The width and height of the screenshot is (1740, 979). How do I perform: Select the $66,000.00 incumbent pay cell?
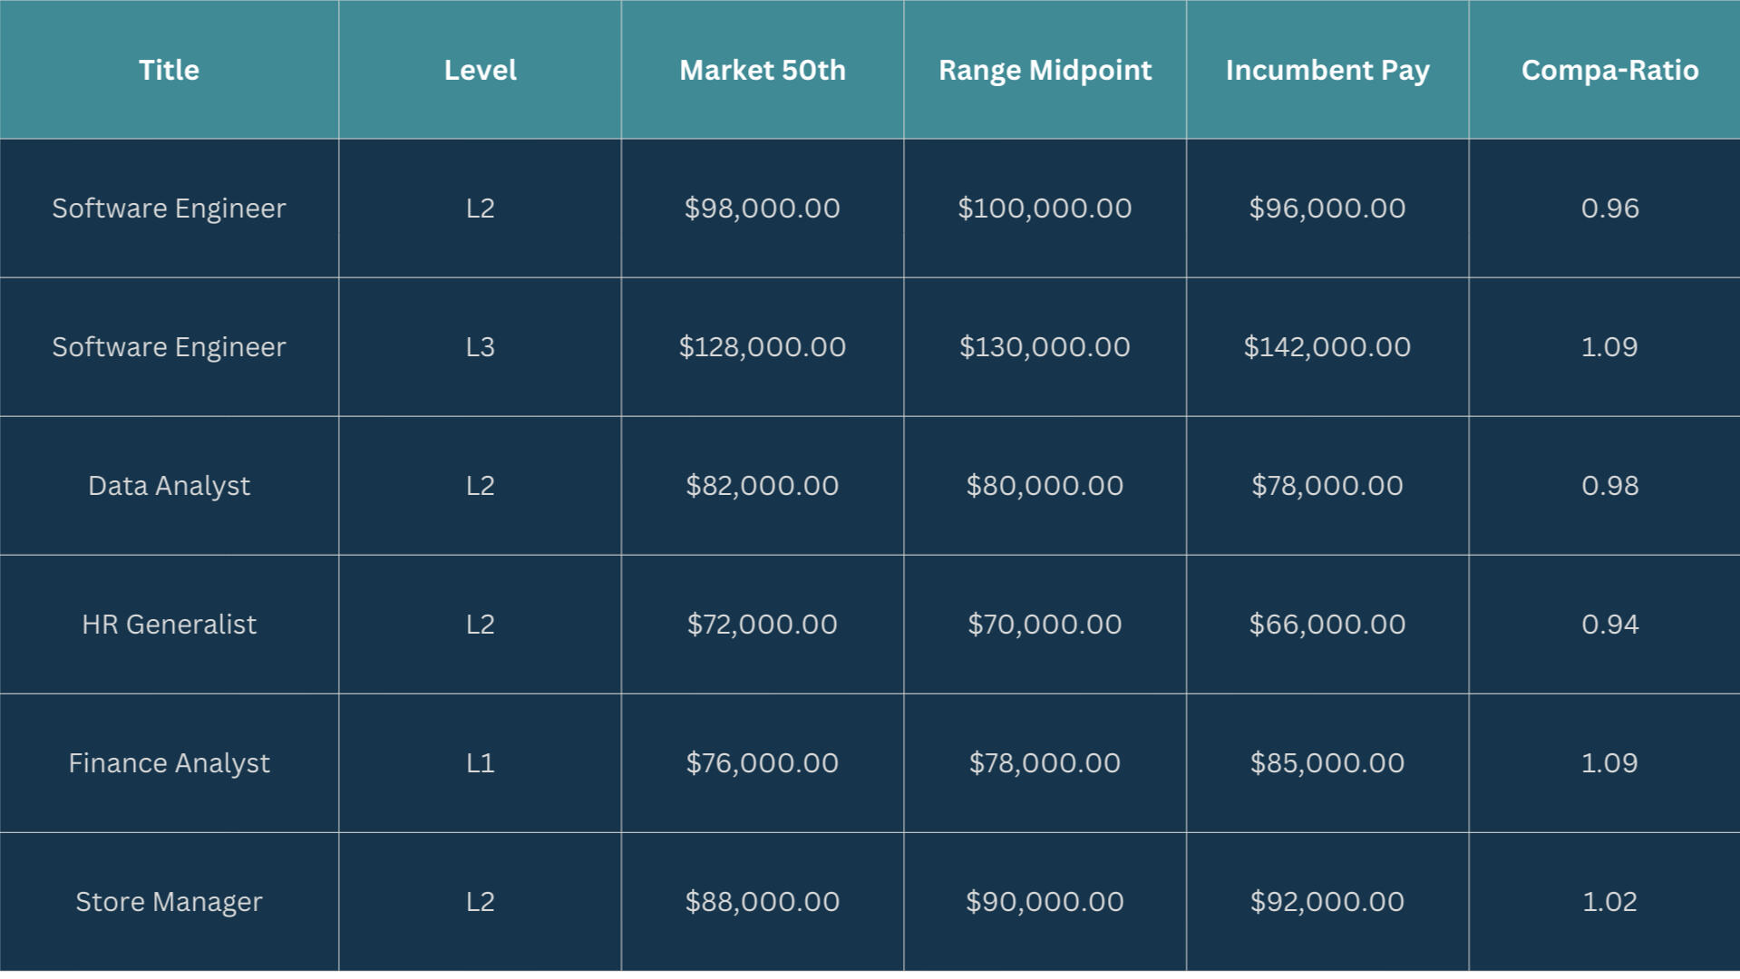point(1327,625)
